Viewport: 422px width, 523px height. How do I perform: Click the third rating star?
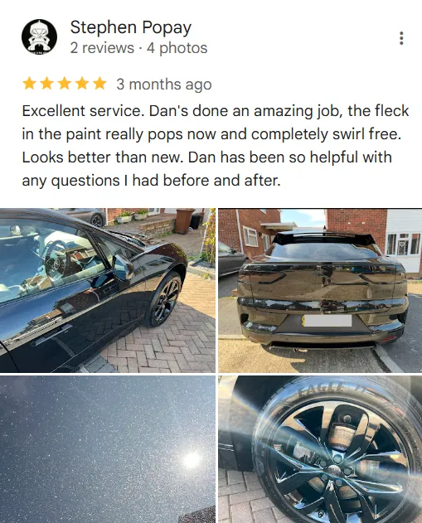(x=65, y=84)
